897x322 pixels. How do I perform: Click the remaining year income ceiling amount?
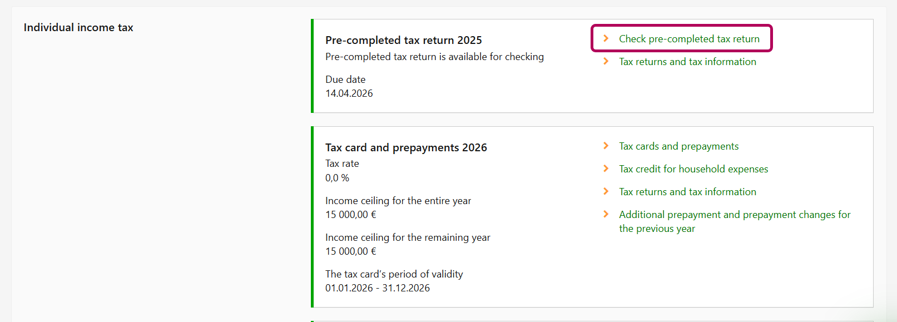(x=350, y=251)
